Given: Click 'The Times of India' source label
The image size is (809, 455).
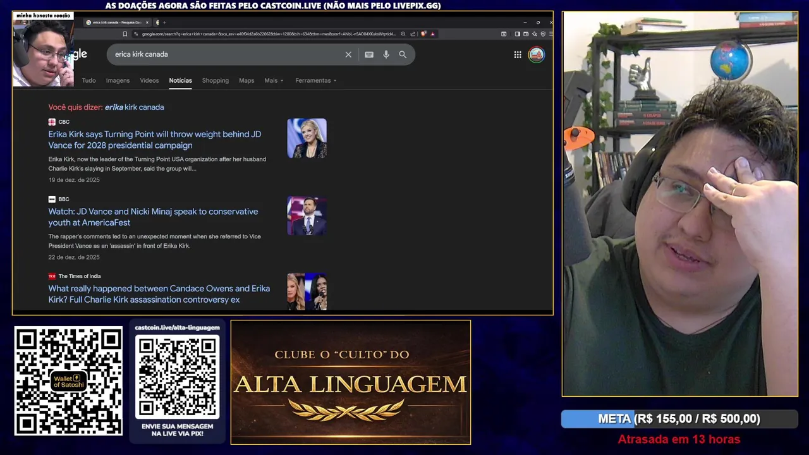Looking at the screenshot, I should (x=80, y=276).
